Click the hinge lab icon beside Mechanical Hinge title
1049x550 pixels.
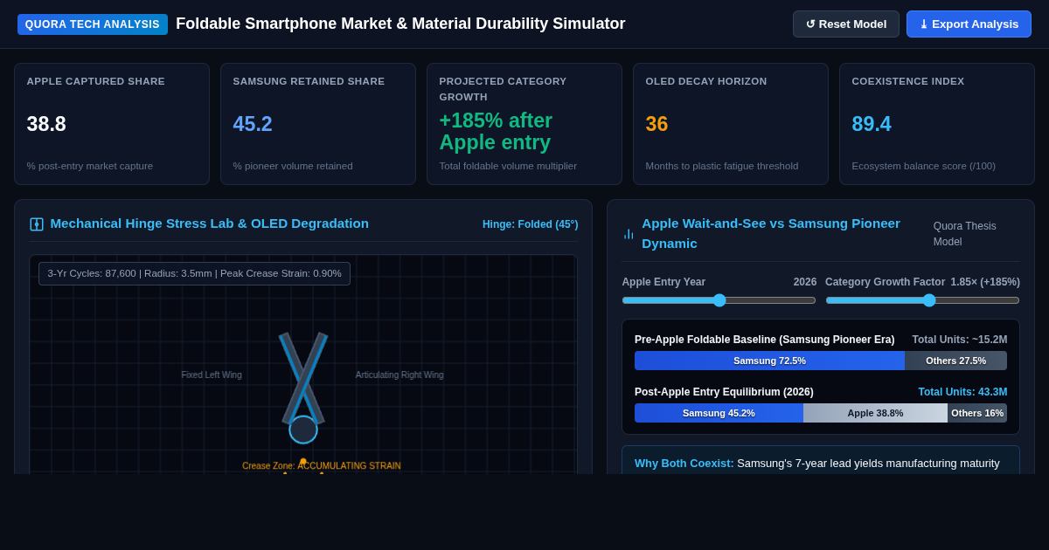[37, 224]
